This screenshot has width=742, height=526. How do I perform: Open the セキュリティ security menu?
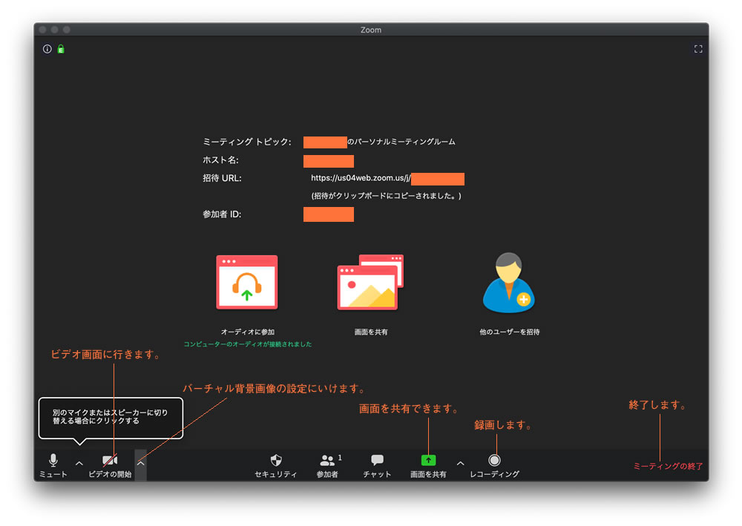(x=276, y=465)
